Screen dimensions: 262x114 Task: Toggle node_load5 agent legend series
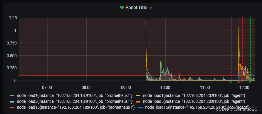click(194, 101)
